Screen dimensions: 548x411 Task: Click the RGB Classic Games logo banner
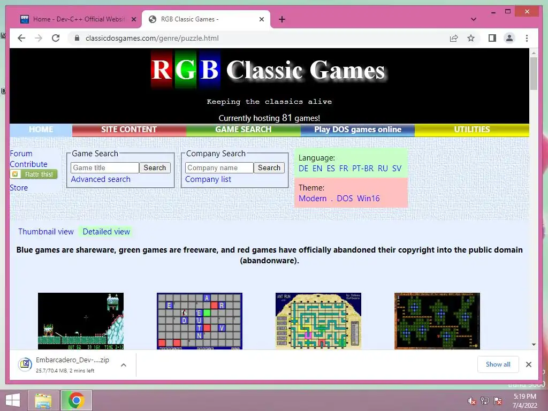269,70
